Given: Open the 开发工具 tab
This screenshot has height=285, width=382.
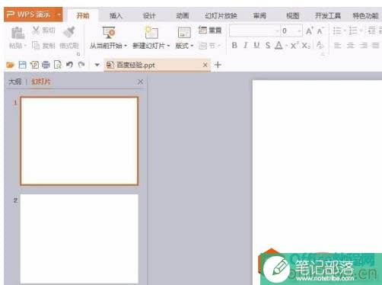Looking at the screenshot, I should coord(328,16).
